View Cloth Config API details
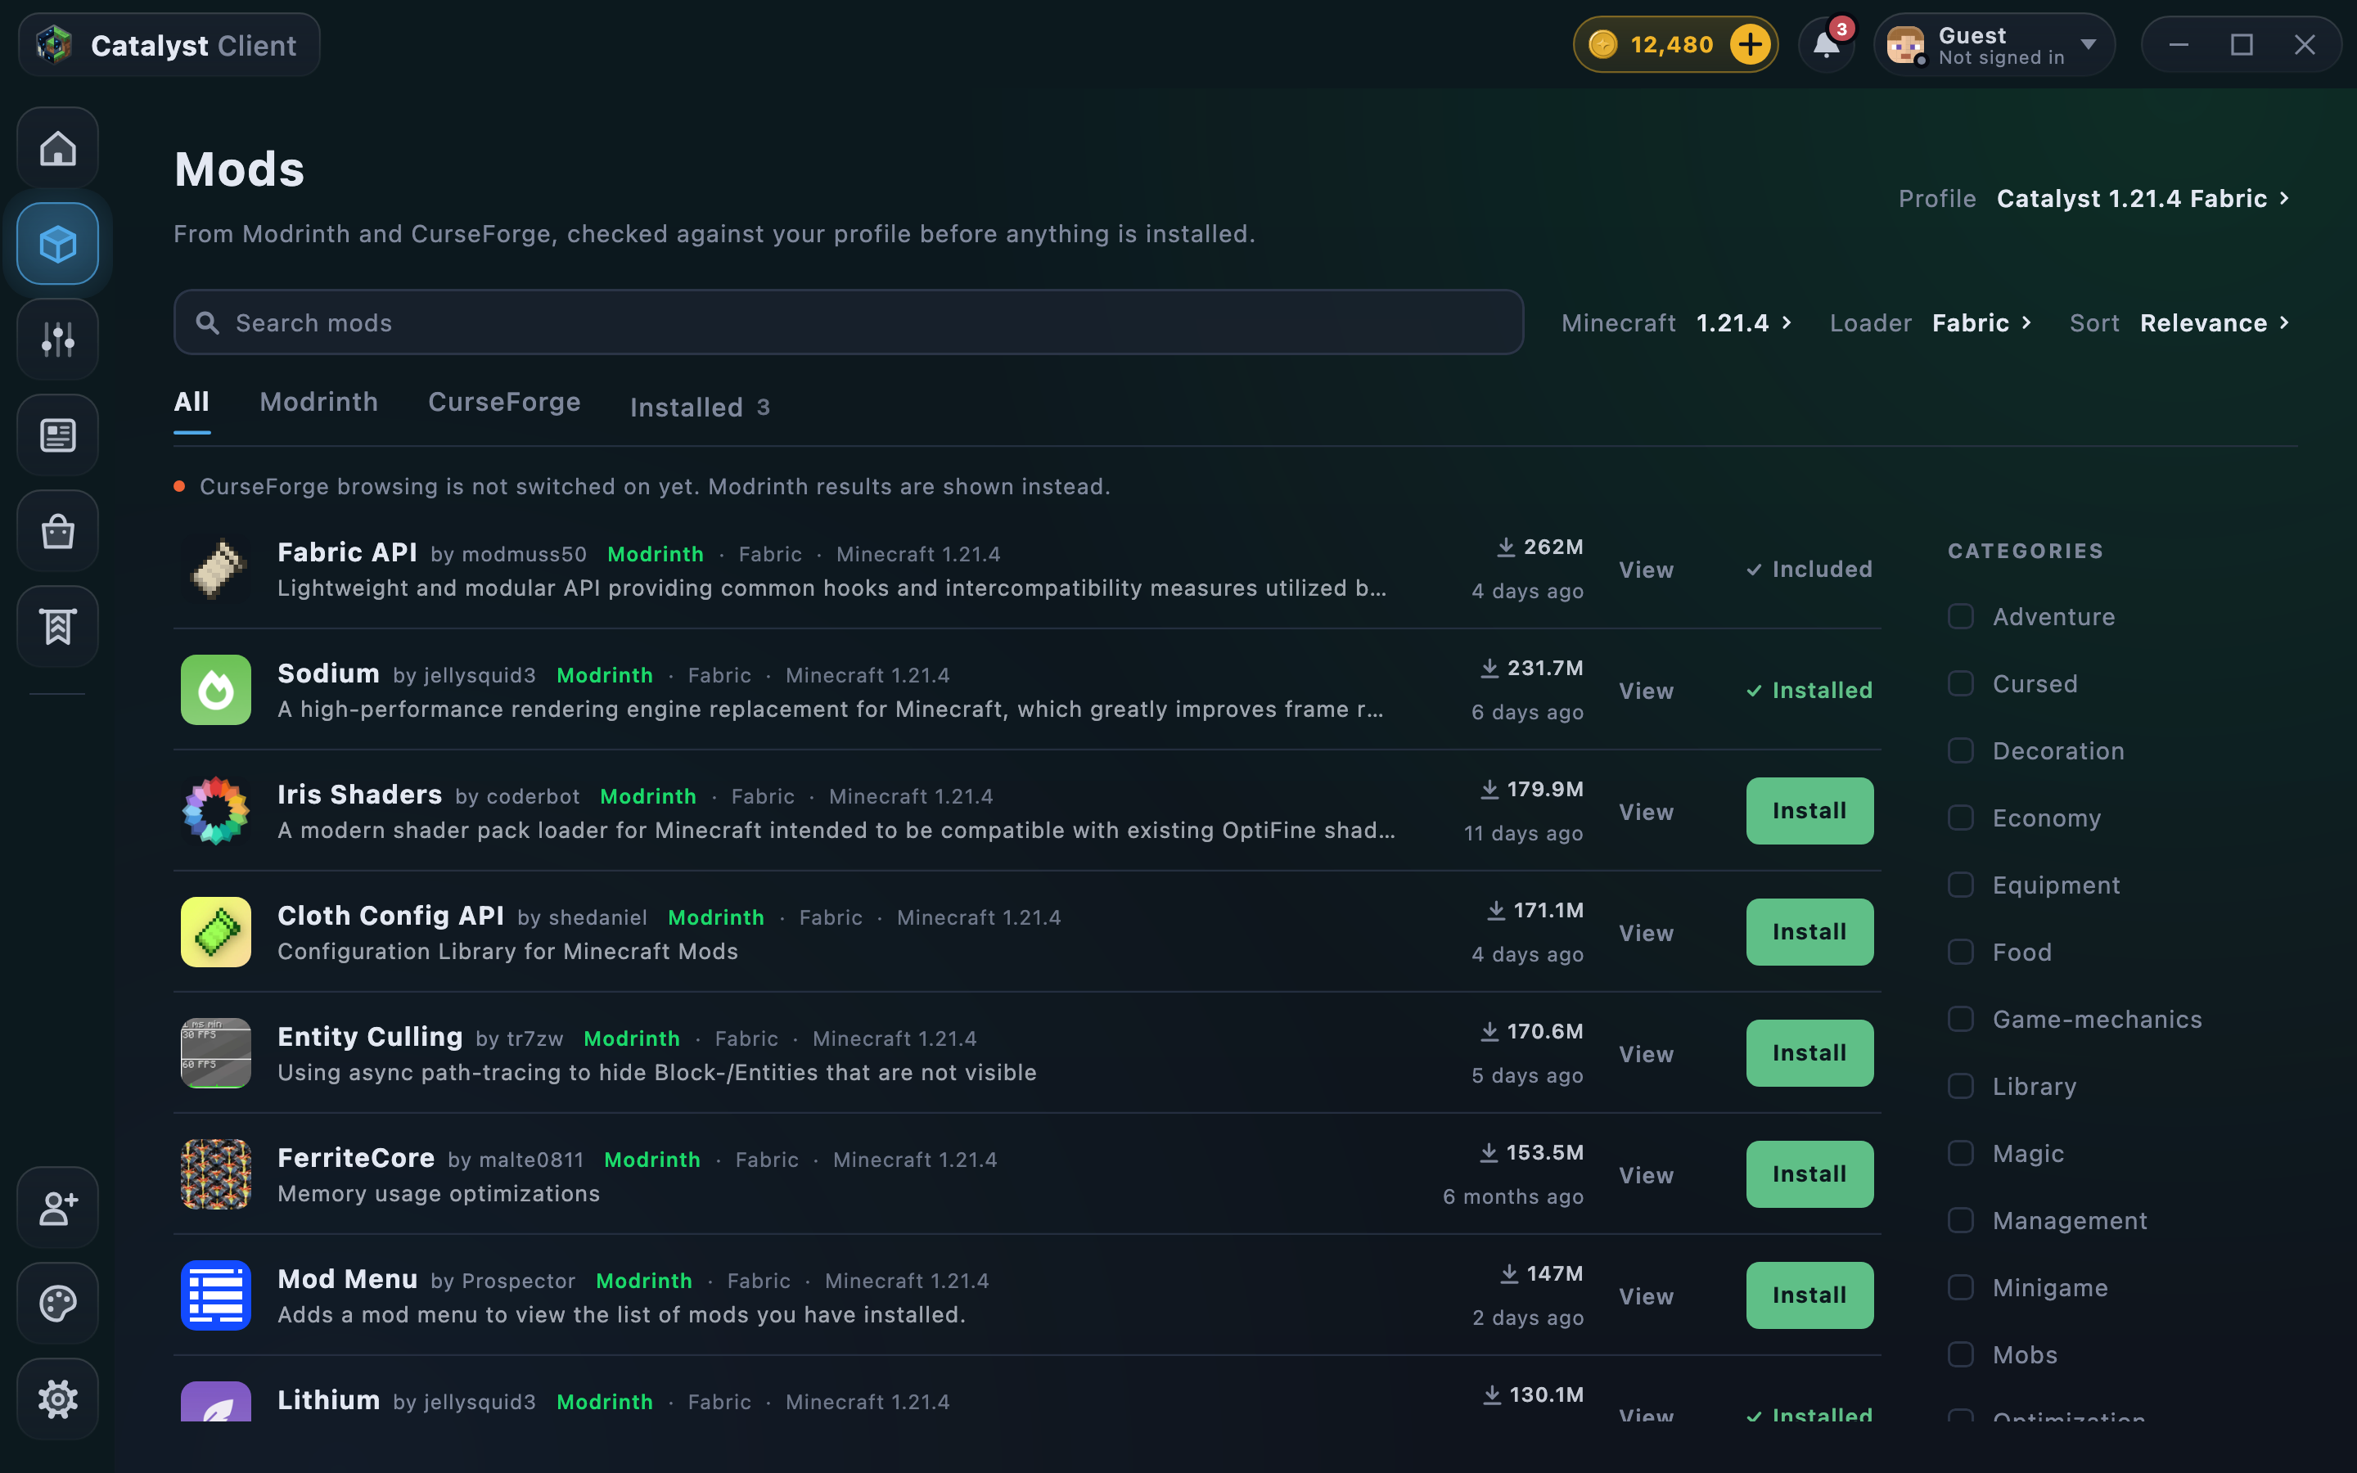 (x=1646, y=933)
